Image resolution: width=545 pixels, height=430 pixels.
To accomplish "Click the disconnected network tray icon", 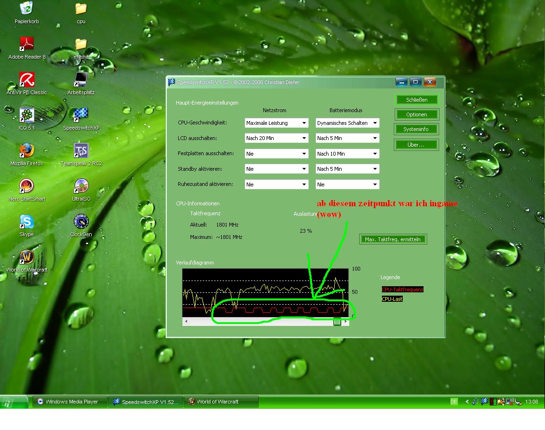I will click(x=510, y=402).
